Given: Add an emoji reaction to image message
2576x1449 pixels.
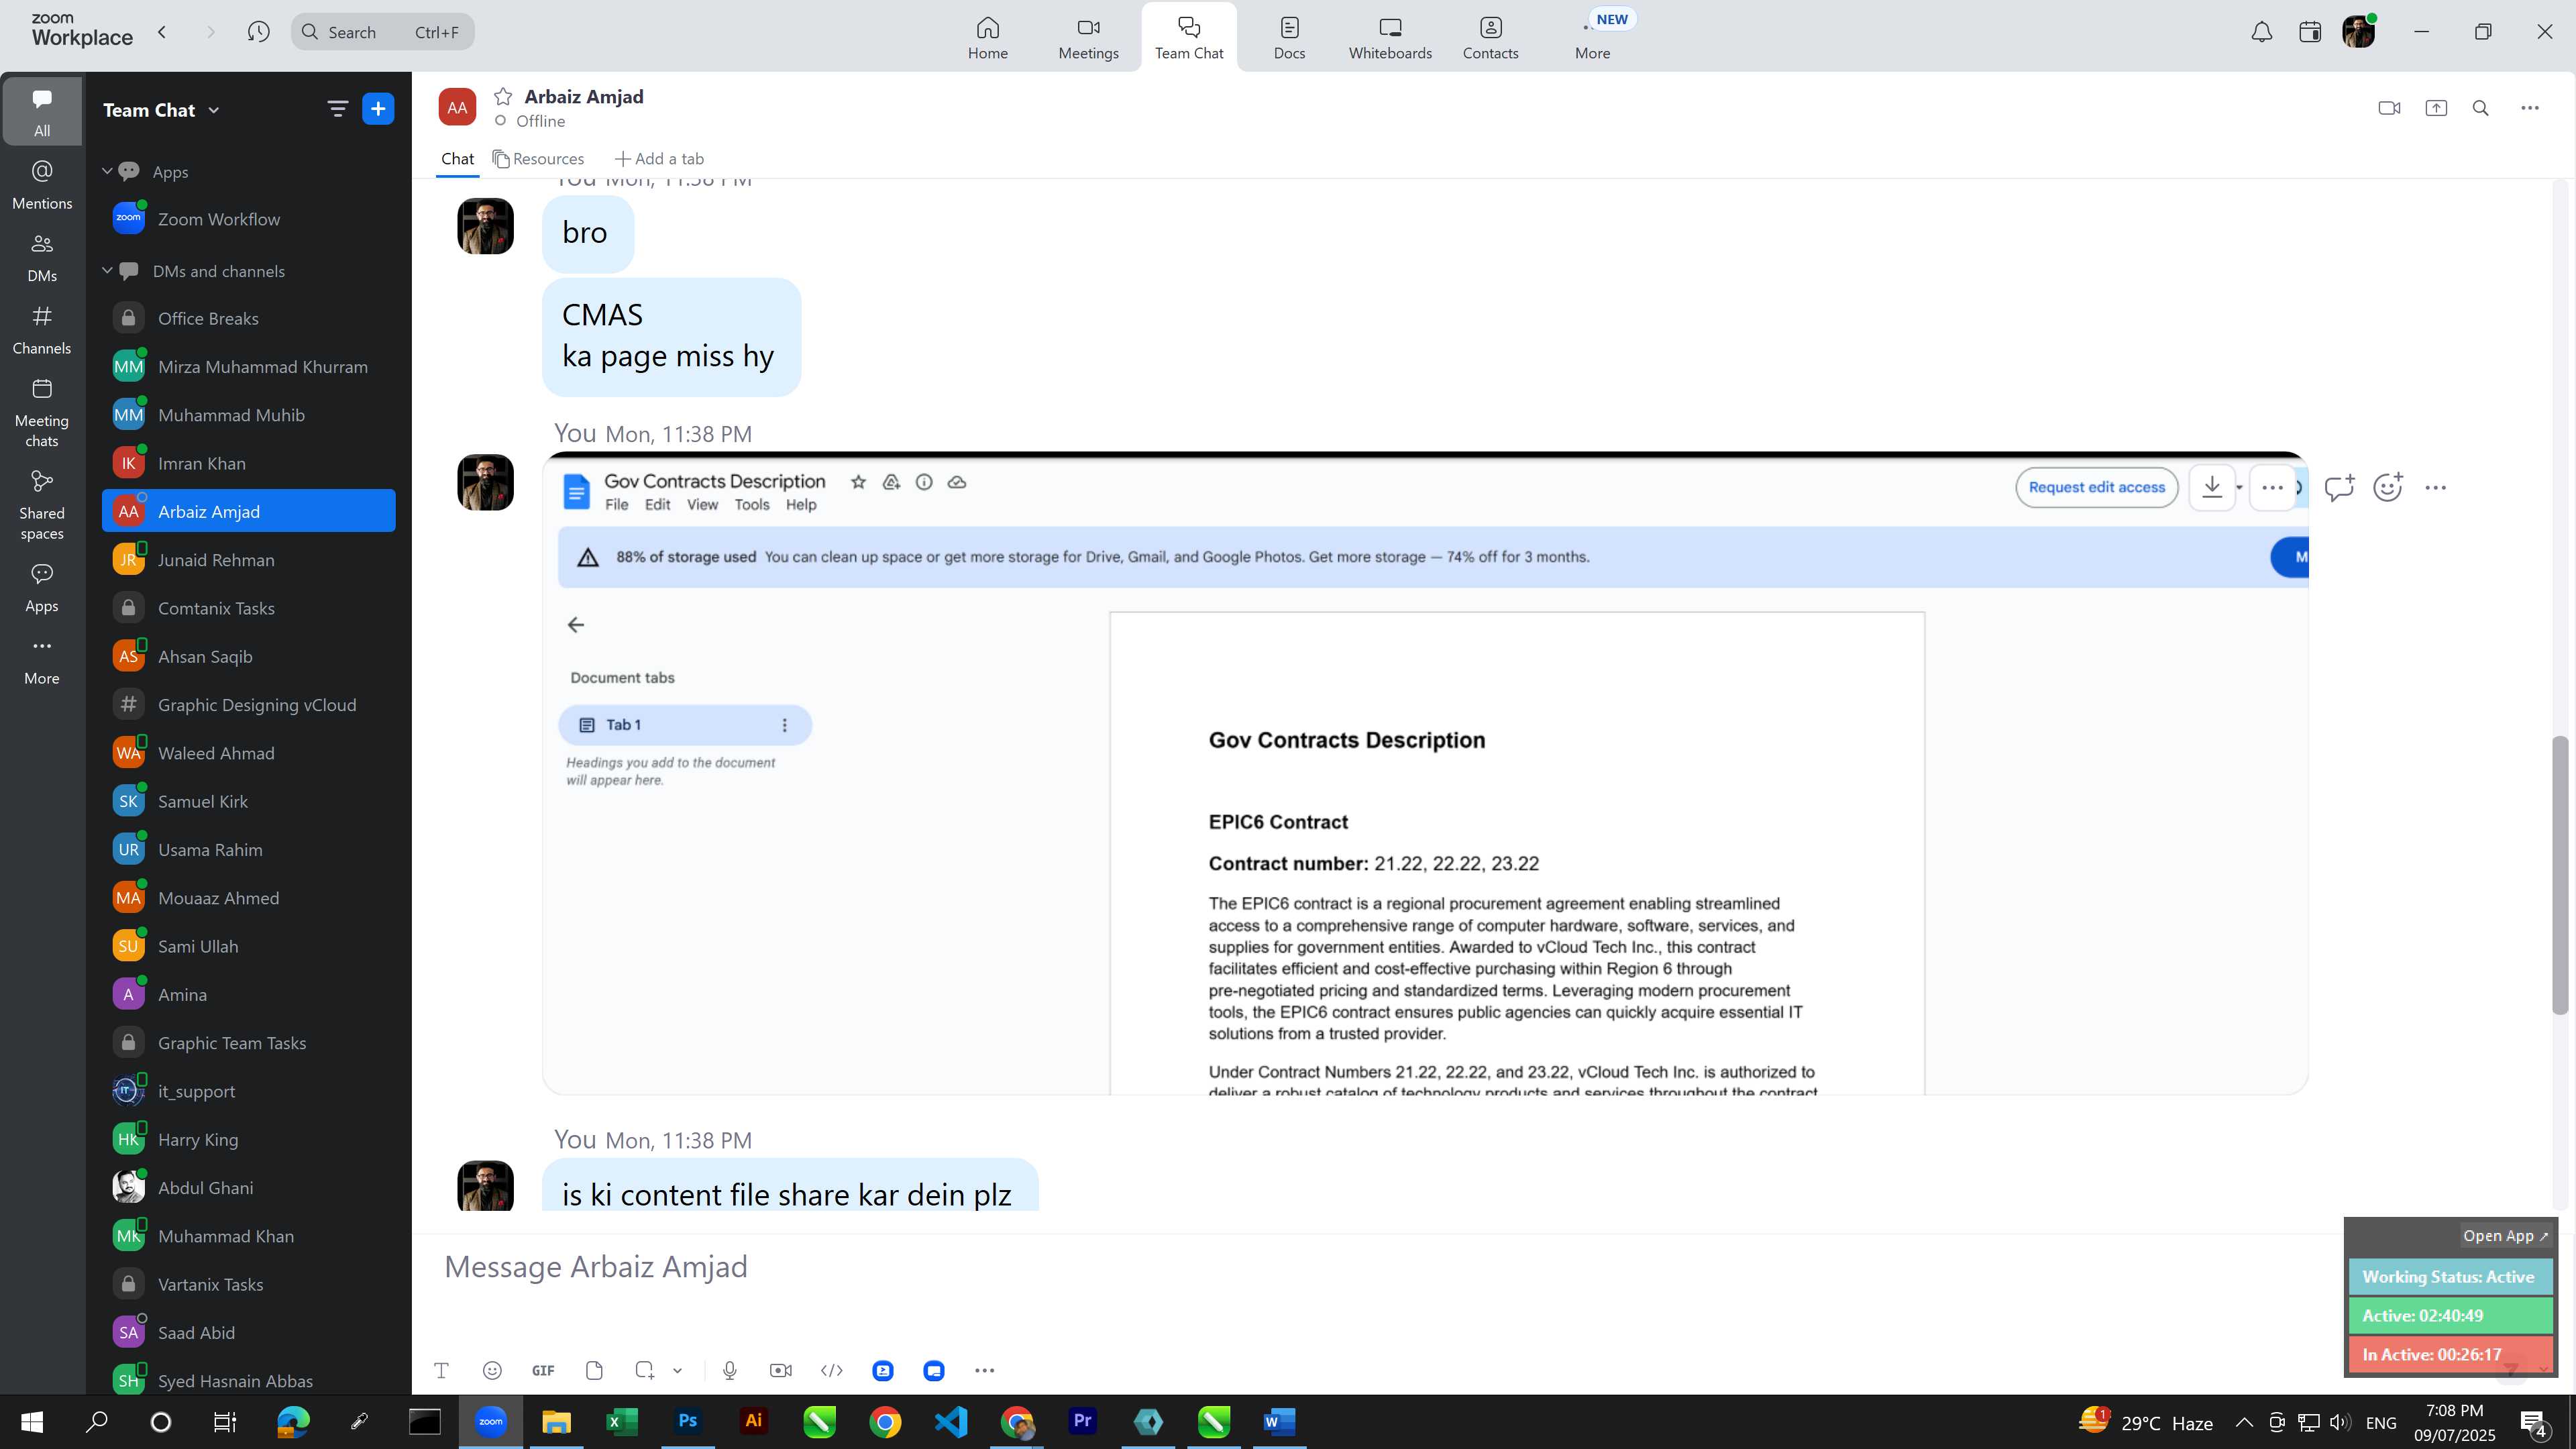Looking at the screenshot, I should [2387, 487].
